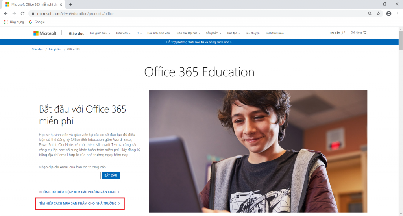This screenshot has height=216, width=403.
Task: Click the scrollbar up arrow
Action: click(401, 29)
